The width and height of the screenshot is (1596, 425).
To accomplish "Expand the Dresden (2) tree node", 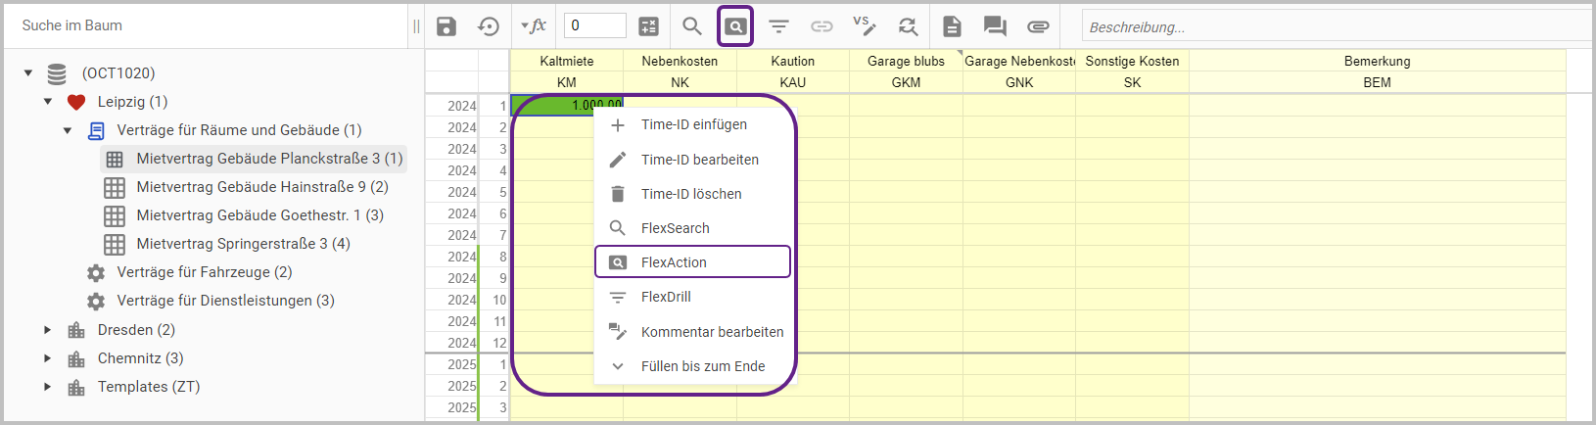I will tap(48, 330).
